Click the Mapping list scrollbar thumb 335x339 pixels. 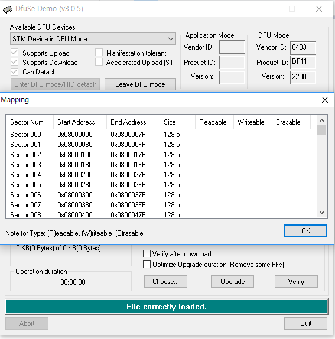point(321,131)
